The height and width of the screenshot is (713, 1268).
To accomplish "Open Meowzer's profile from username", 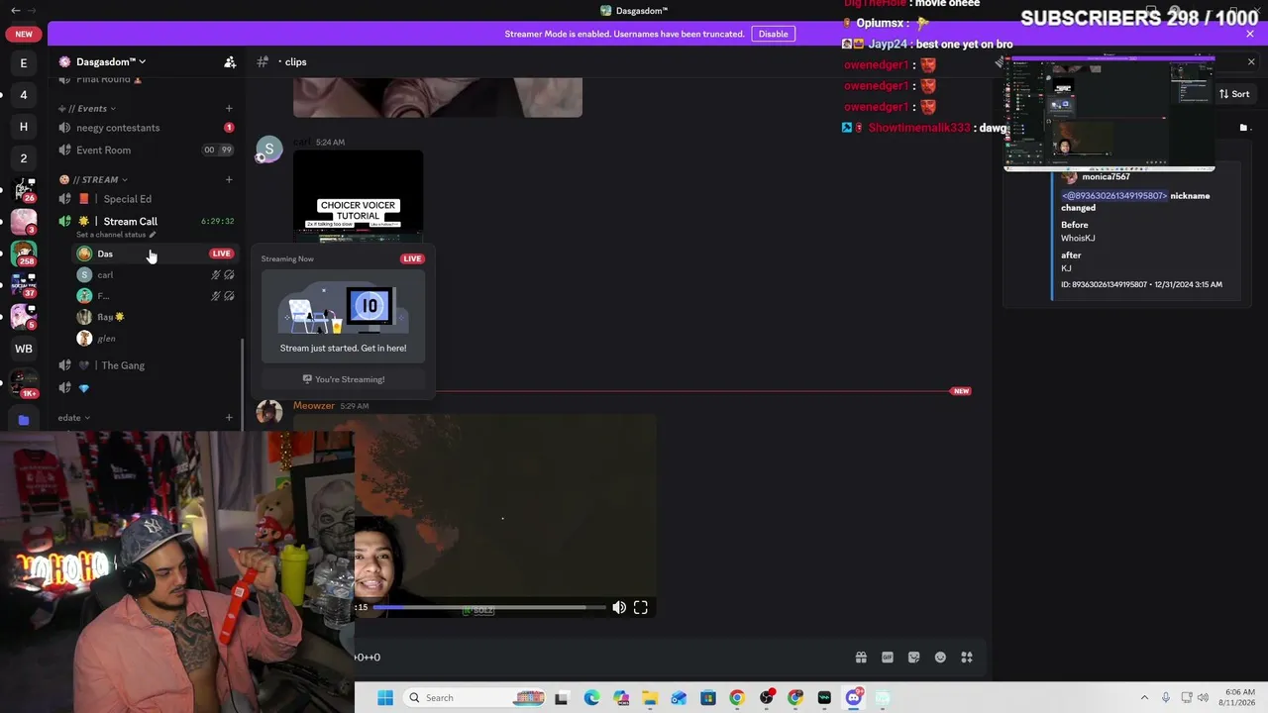I will tap(313, 405).
